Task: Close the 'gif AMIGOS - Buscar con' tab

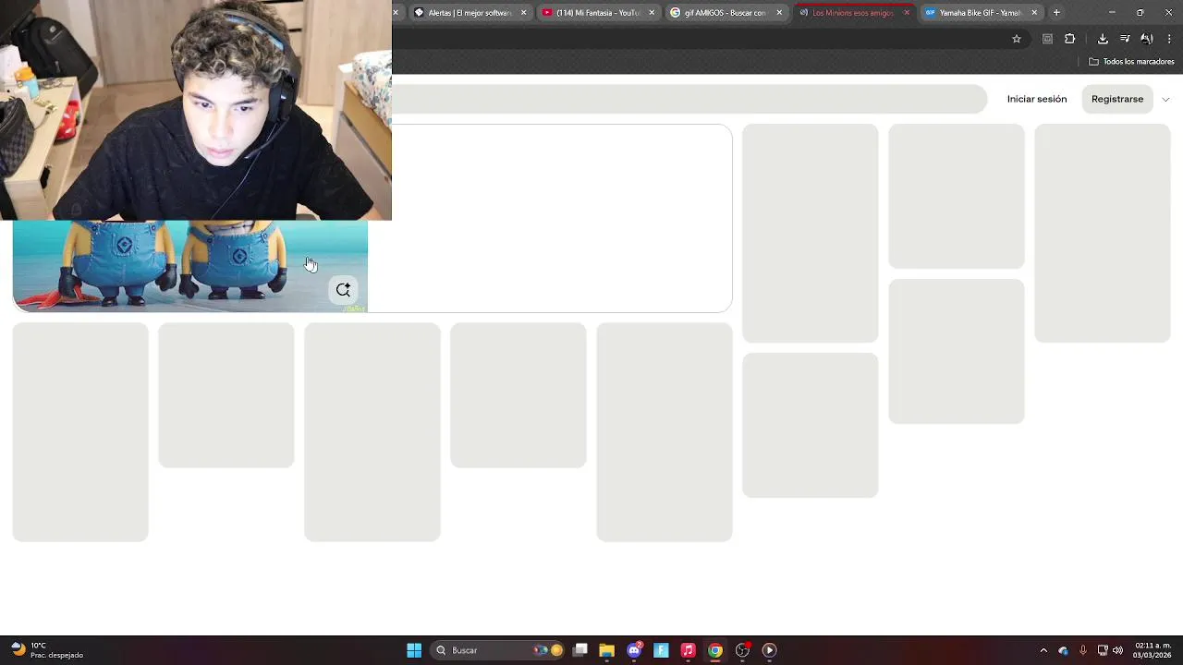Action: (x=779, y=13)
